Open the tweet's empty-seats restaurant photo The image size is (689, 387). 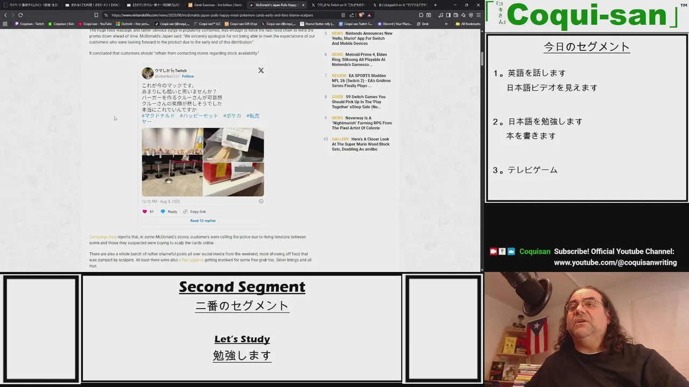pyautogui.click(x=172, y=162)
